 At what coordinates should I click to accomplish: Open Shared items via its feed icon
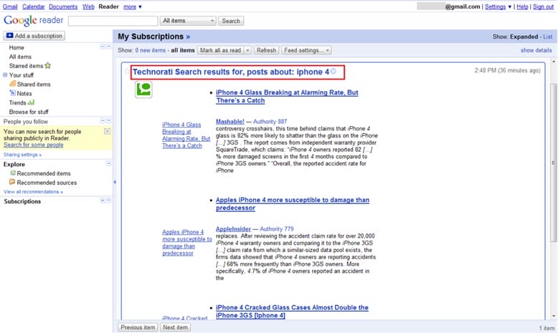(x=12, y=85)
